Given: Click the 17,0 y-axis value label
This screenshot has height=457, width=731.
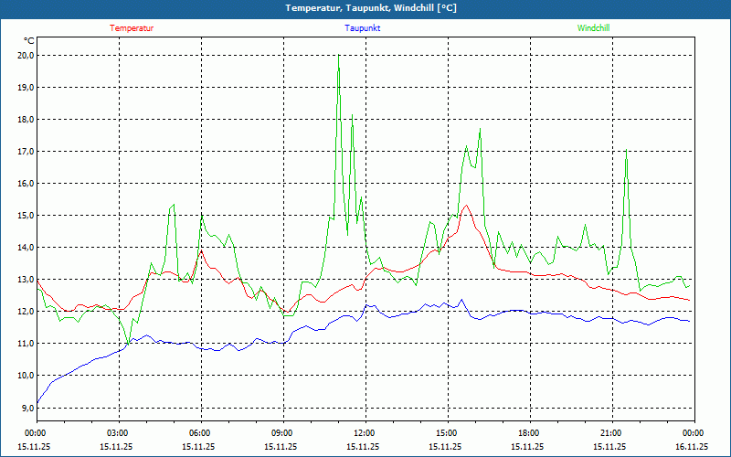Looking at the screenshot, I should pos(26,151).
